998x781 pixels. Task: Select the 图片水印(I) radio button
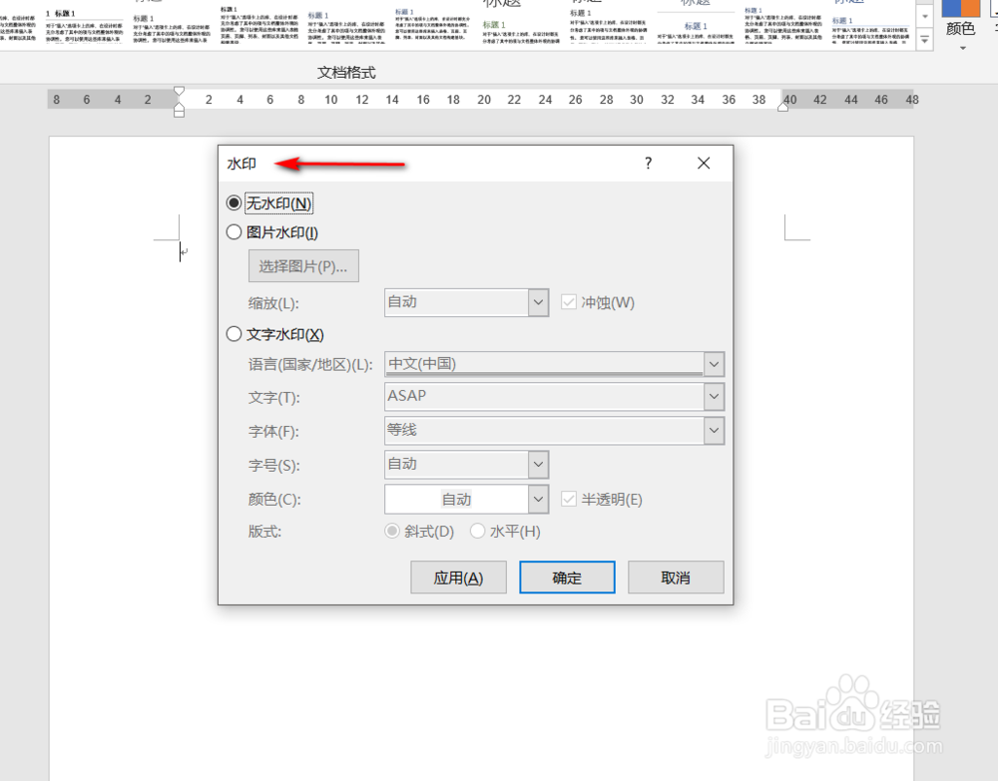click(x=234, y=231)
